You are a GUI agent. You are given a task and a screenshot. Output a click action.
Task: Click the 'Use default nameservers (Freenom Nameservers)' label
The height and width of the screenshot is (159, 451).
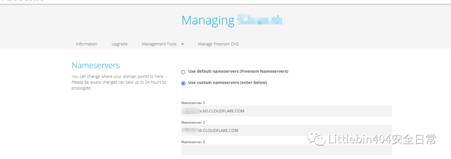[238, 71]
